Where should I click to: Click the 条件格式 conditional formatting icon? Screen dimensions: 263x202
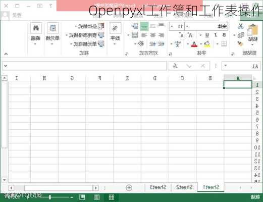101,26
